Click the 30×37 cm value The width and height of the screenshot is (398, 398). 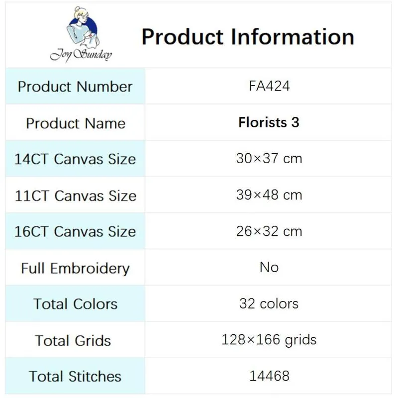tap(269, 159)
